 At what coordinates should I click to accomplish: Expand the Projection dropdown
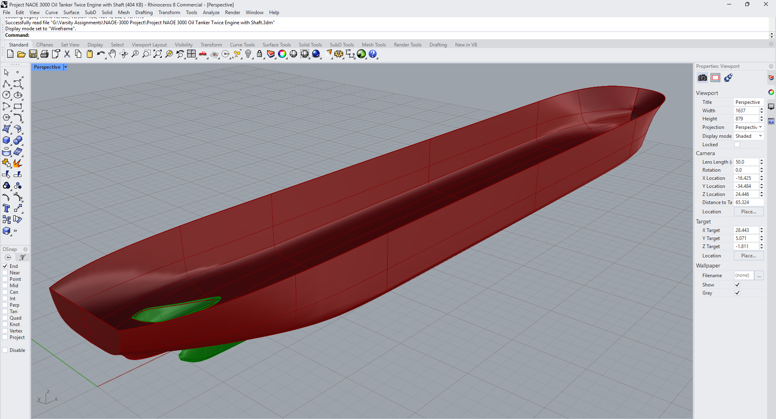pyautogui.click(x=749, y=127)
